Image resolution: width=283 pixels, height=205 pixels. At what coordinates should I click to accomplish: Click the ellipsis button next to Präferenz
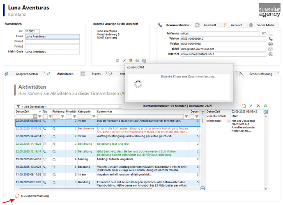pyautogui.click(x=270, y=34)
